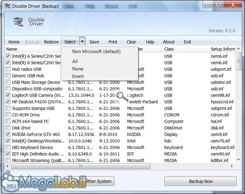Image resolution: width=245 pixels, height=194 pixels.
Task: Click the vertical scrollbar down arrow
Action: pos(239,159)
